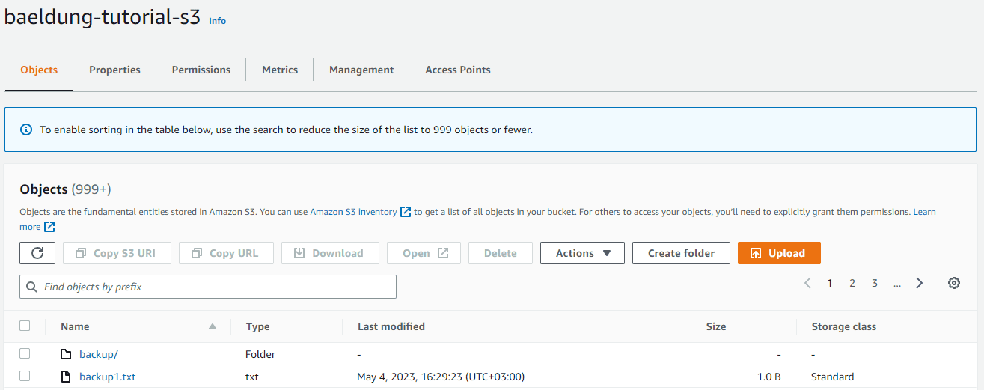The image size is (984, 390).
Task: Click the refresh objects icon button
Action: click(37, 253)
